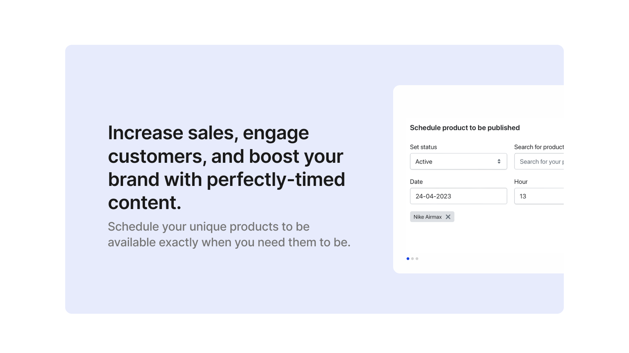Click the 'Set status' label
Image resolution: width=629 pixels, height=353 pixels.
point(423,147)
